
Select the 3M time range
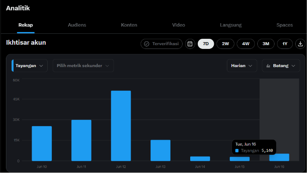pos(266,44)
